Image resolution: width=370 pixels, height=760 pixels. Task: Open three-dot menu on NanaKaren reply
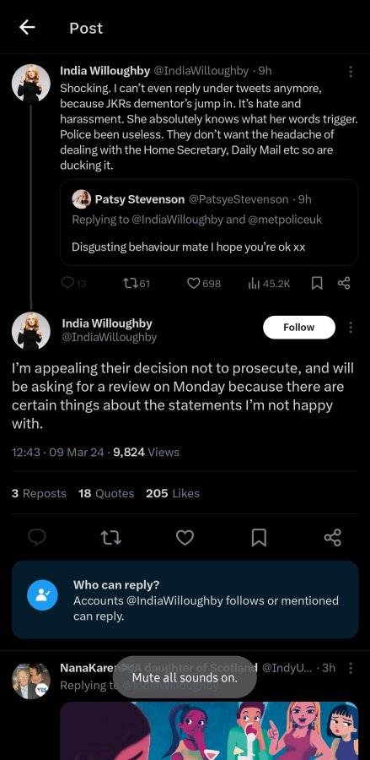pos(351,668)
